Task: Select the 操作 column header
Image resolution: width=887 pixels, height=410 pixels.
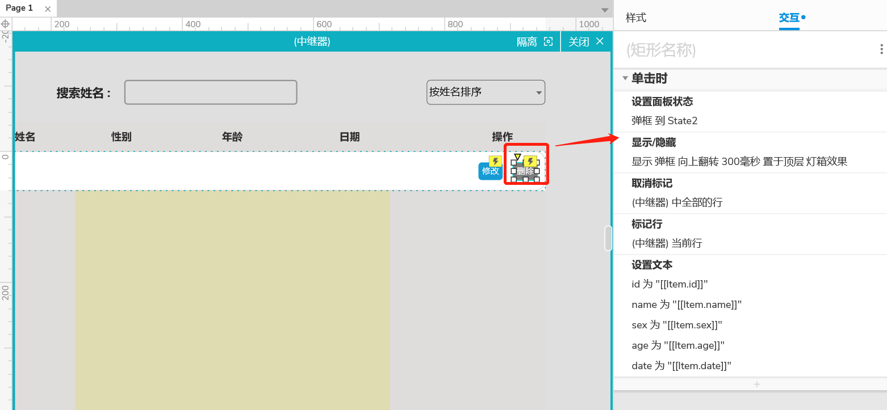Action: pyautogui.click(x=502, y=137)
